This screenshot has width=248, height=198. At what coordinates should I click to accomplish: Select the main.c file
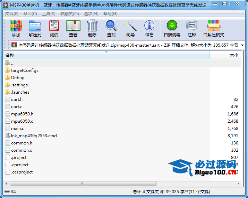point(17,129)
